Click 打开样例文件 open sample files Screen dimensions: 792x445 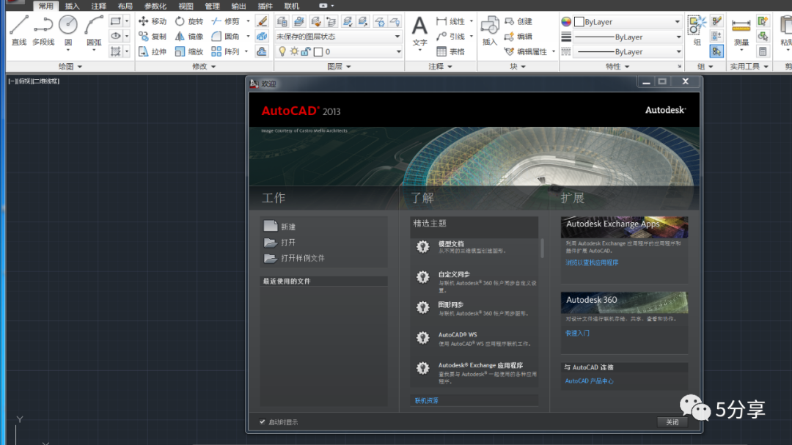click(295, 258)
